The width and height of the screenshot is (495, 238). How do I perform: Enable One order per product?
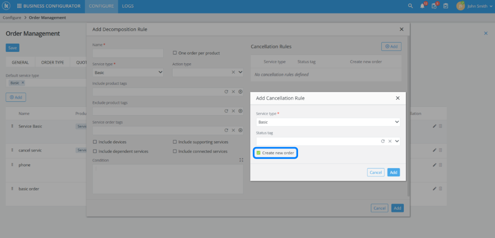(175, 53)
